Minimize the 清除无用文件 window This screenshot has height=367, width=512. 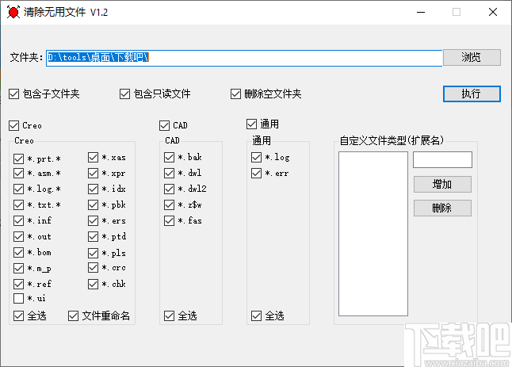tap(421, 12)
